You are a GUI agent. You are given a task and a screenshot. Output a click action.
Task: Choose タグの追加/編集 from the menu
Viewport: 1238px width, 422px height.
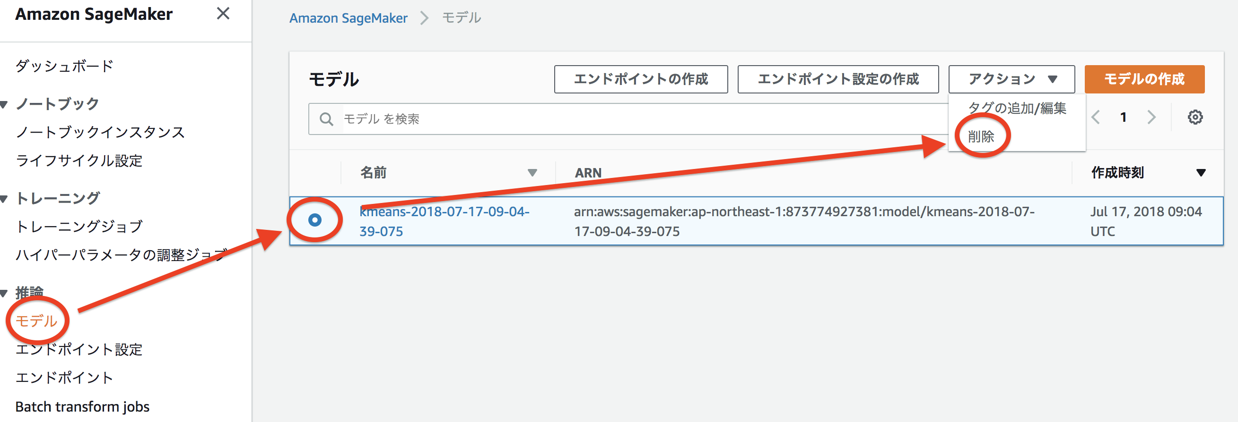[1017, 109]
